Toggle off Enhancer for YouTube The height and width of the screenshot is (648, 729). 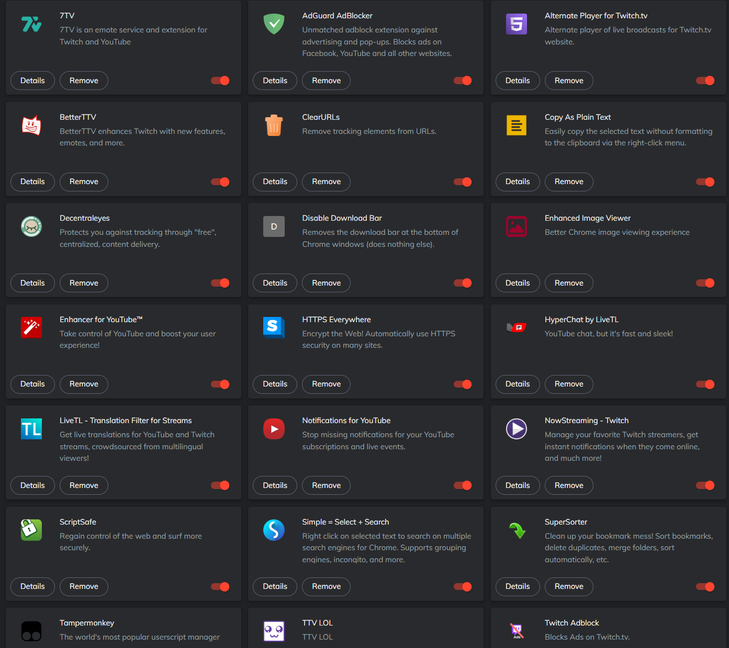point(220,384)
